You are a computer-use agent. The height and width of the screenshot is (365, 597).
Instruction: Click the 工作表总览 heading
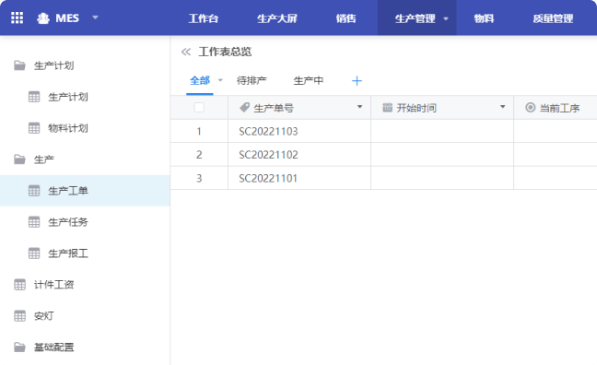(225, 52)
